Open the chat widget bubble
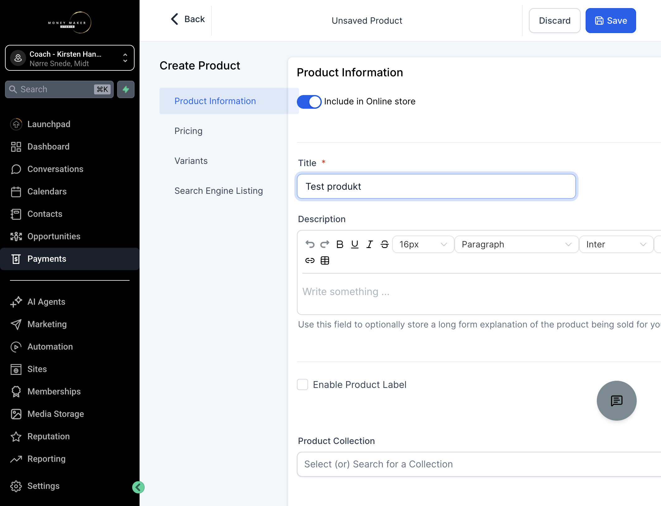The height and width of the screenshot is (506, 661). pos(616,401)
